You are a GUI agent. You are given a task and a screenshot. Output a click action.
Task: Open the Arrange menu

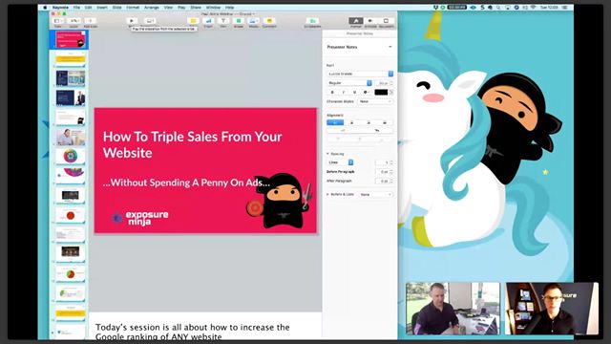(x=151, y=8)
